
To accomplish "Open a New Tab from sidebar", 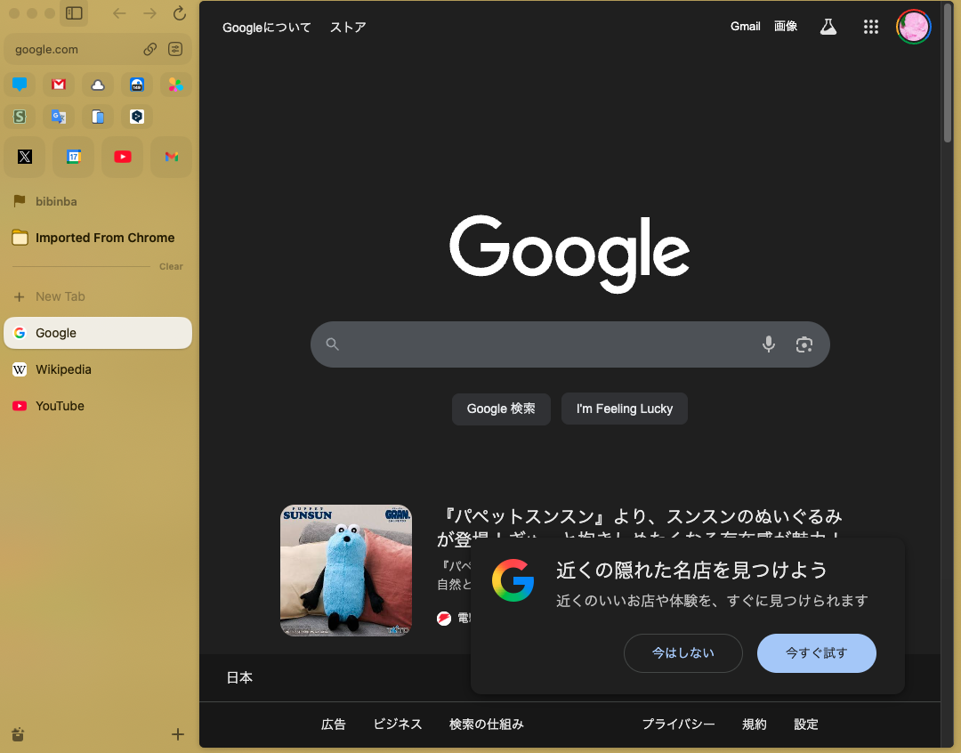I will [x=98, y=296].
